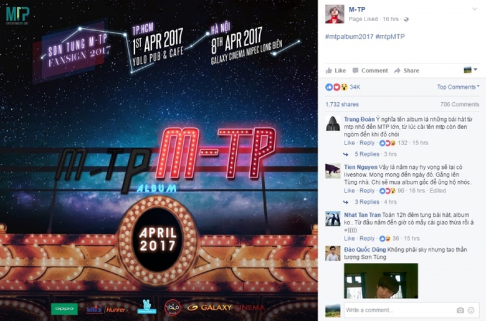Expand 5 Replies under Trung Đoàn's comment
This screenshot has width=486, height=321.
366,154
